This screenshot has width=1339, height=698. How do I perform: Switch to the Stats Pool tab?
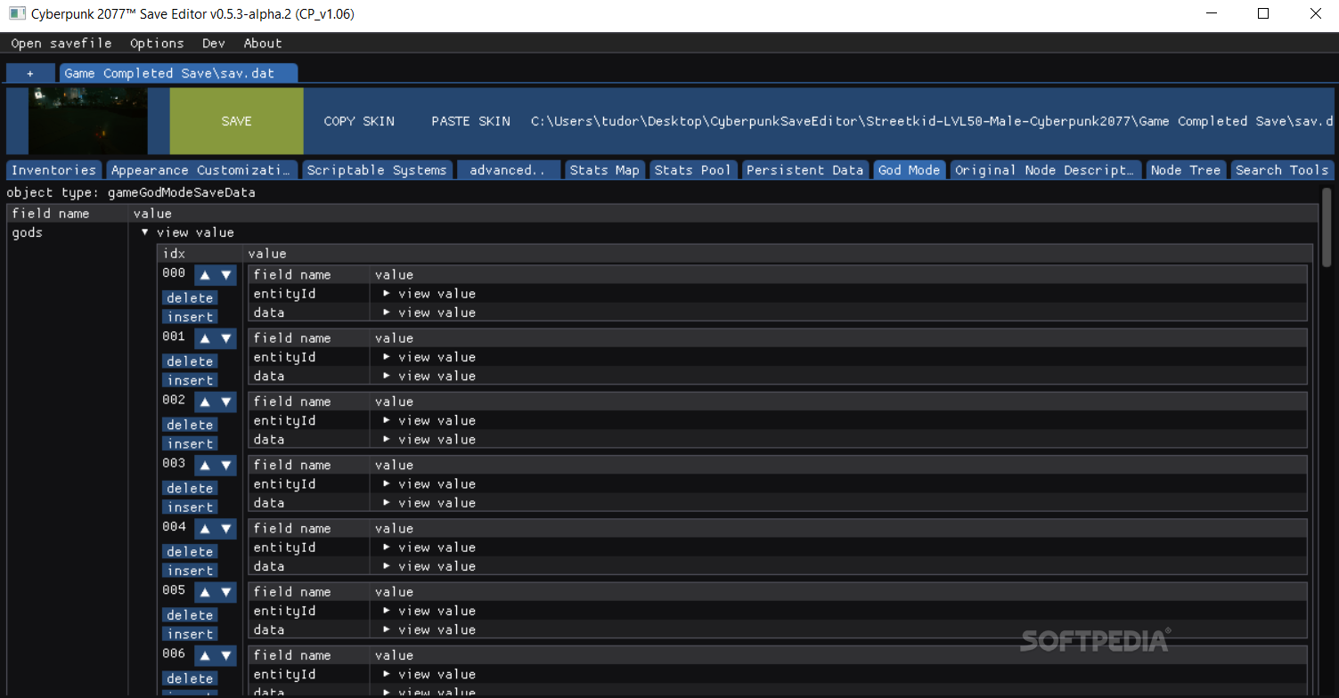tap(693, 170)
